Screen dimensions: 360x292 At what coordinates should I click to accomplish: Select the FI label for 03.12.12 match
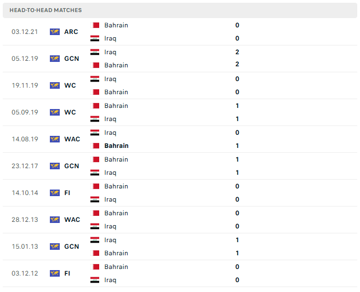click(x=67, y=273)
